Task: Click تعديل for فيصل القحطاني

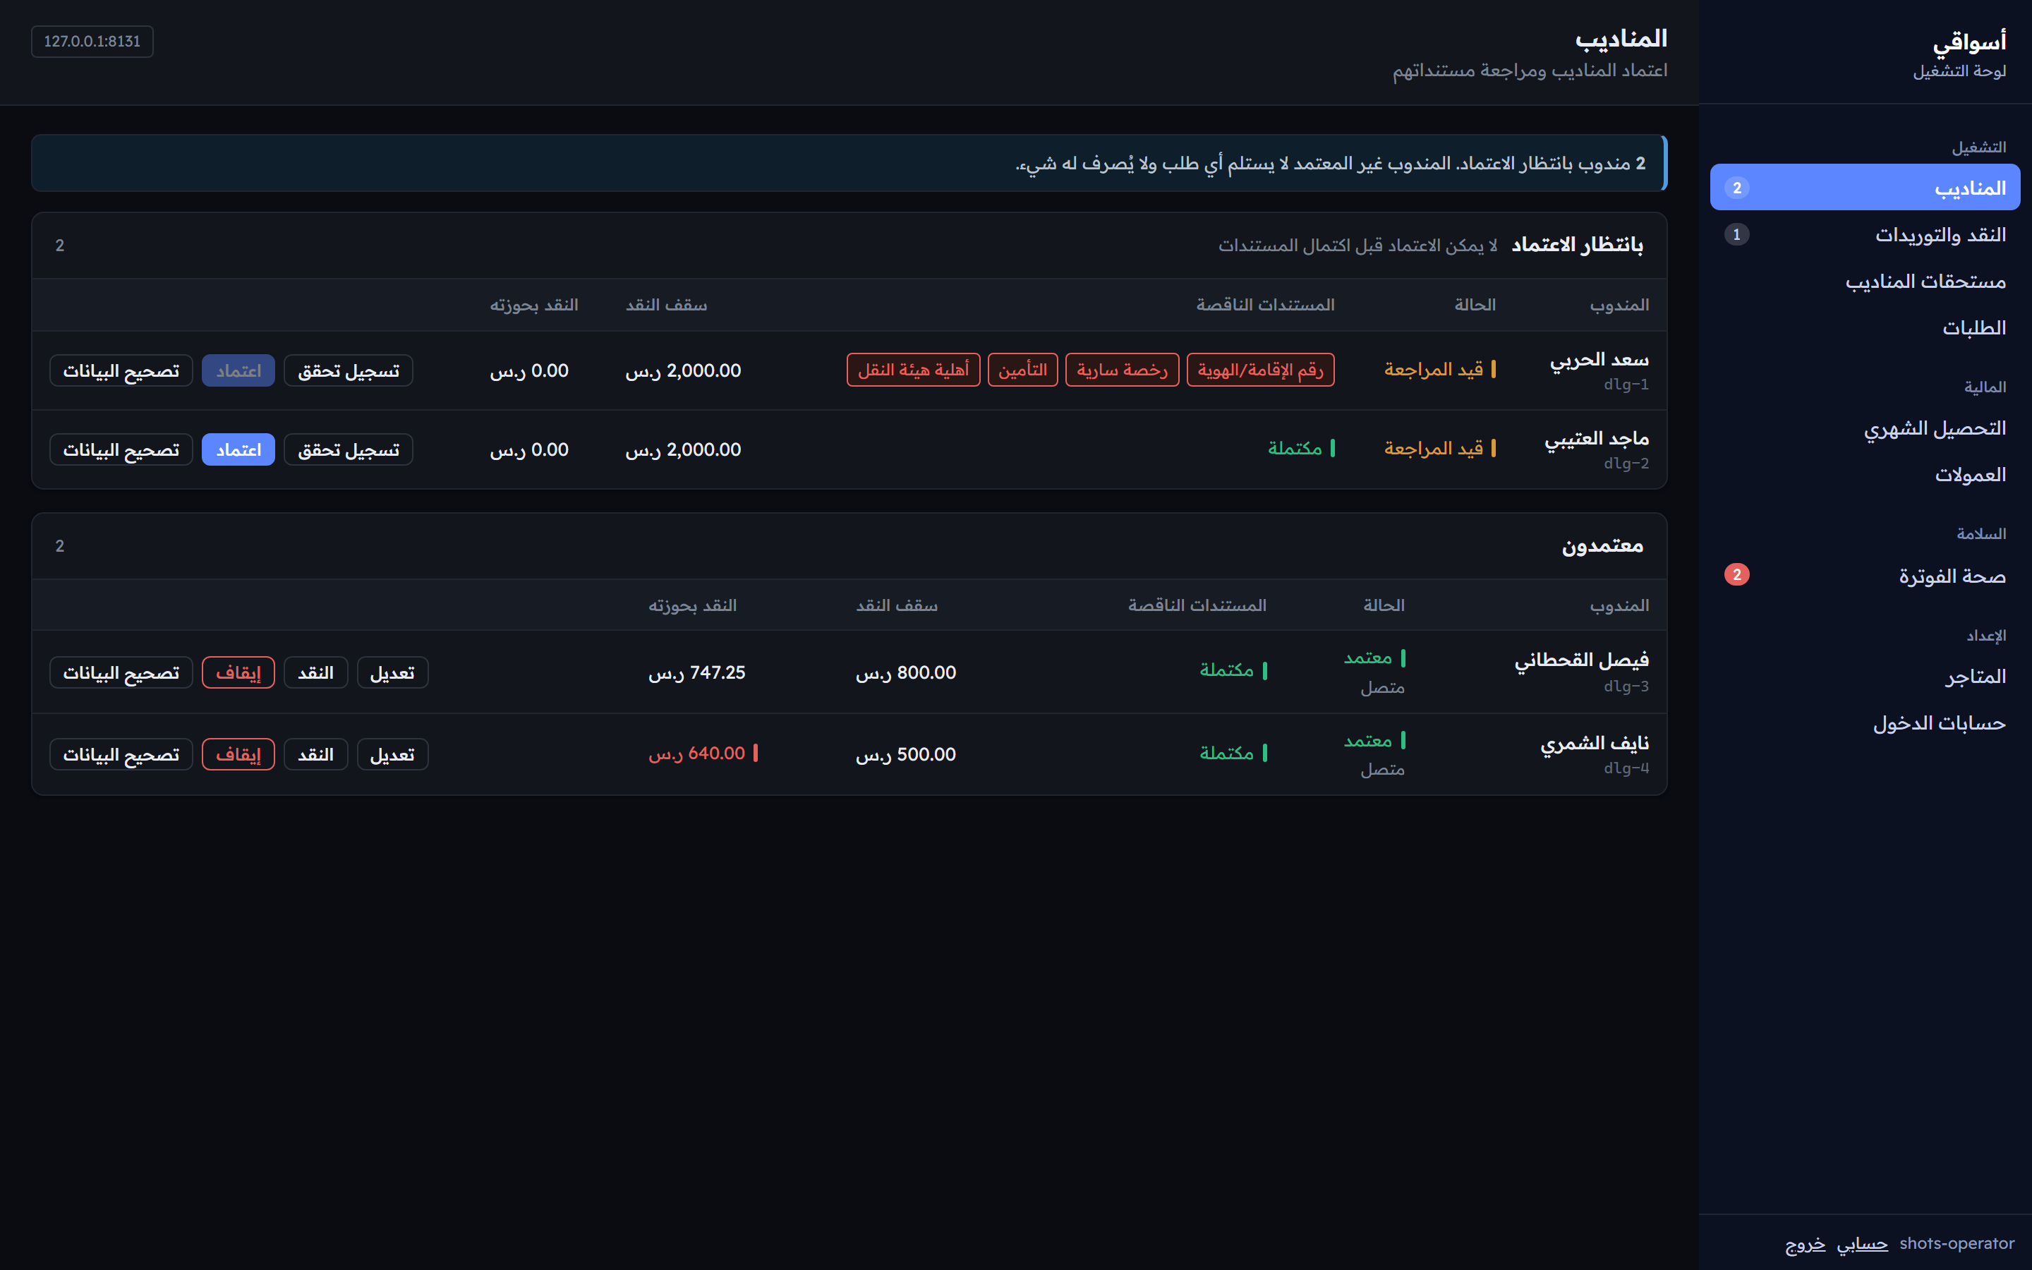Action: tap(392, 673)
